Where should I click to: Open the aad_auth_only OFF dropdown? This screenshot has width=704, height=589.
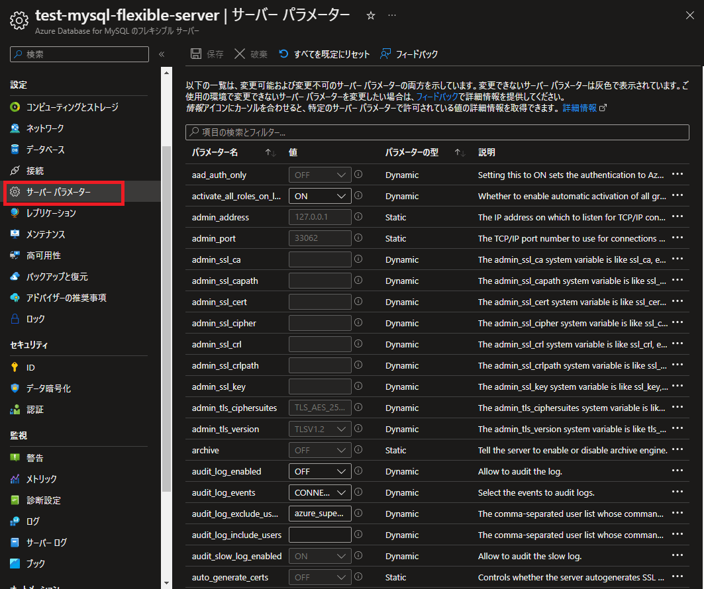(x=320, y=175)
